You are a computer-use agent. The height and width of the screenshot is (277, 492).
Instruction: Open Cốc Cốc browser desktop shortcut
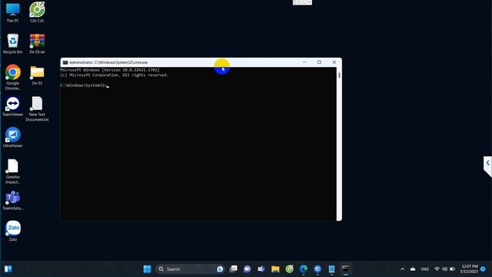click(x=37, y=12)
